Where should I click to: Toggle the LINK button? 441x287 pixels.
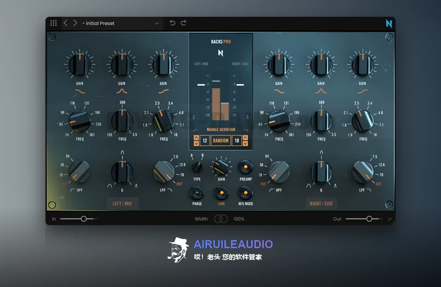pyautogui.click(x=222, y=193)
